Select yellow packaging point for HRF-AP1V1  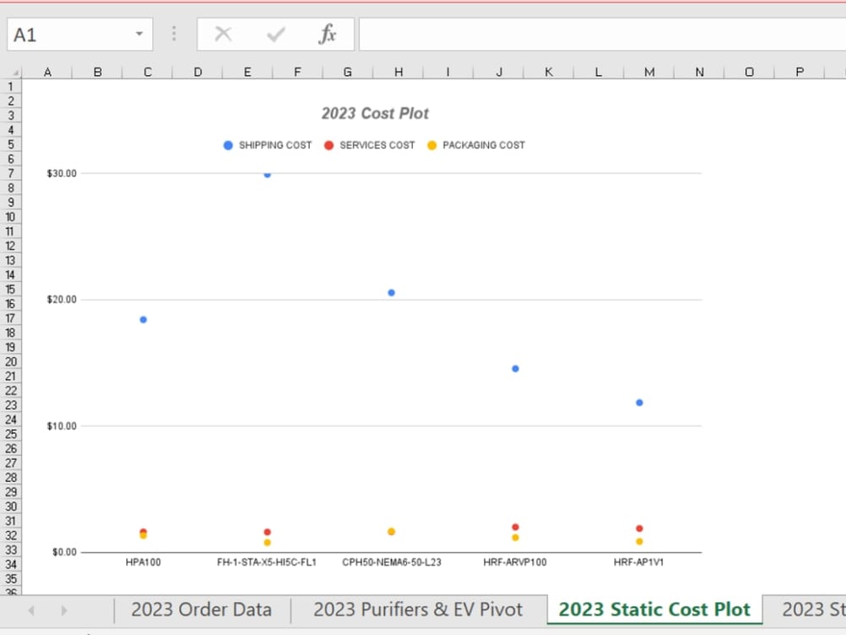coord(640,542)
